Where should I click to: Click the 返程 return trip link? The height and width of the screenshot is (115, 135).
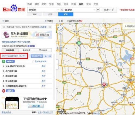(x=40, y=112)
